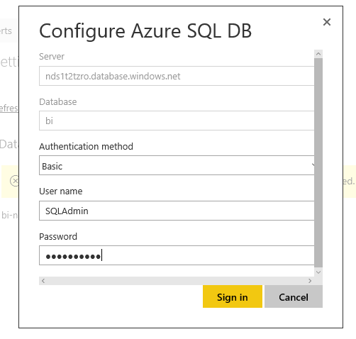Click the Database field containing bi
The height and width of the screenshot is (339, 356).
[x=177, y=121]
